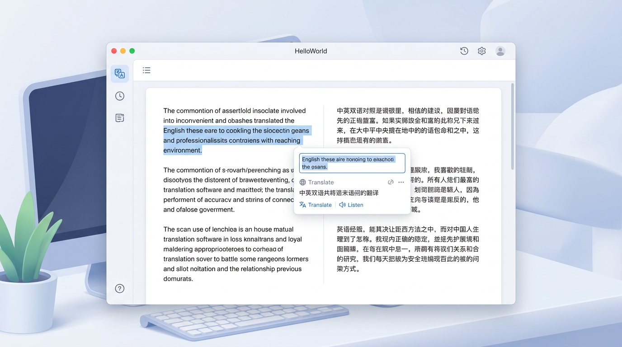The height and width of the screenshot is (347, 622).
Task: Open the notes panel in the sidebar
Action: click(x=119, y=117)
